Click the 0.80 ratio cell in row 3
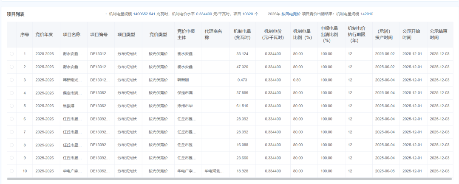 coord(297,80)
